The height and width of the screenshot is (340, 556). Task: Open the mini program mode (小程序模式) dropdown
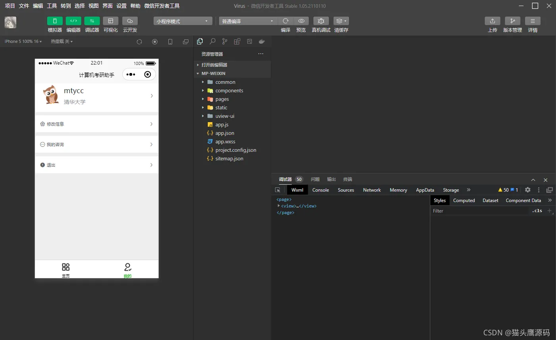click(x=183, y=21)
